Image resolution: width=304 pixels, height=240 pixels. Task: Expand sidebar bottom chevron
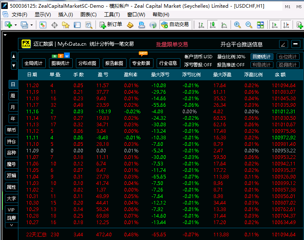11,225
